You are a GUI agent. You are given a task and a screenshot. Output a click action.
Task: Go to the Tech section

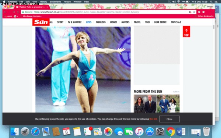tap(147, 22)
